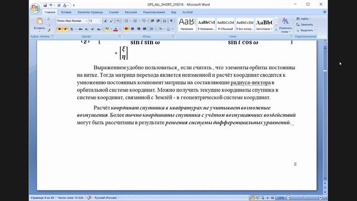Apply red font color

click(115, 29)
